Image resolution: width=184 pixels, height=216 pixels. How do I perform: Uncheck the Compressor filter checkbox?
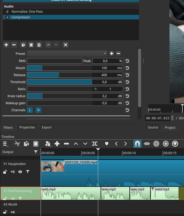click(7, 17)
